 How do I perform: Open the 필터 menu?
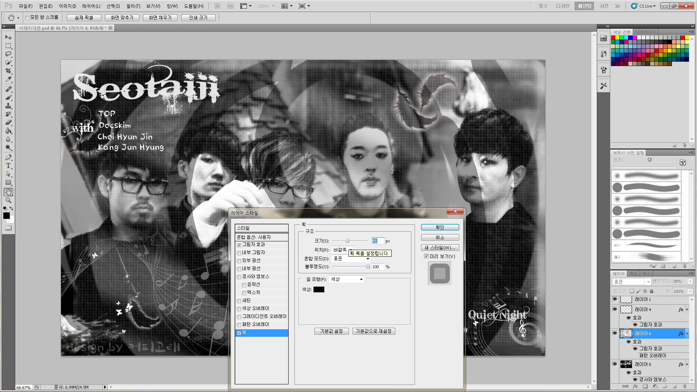point(133,6)
